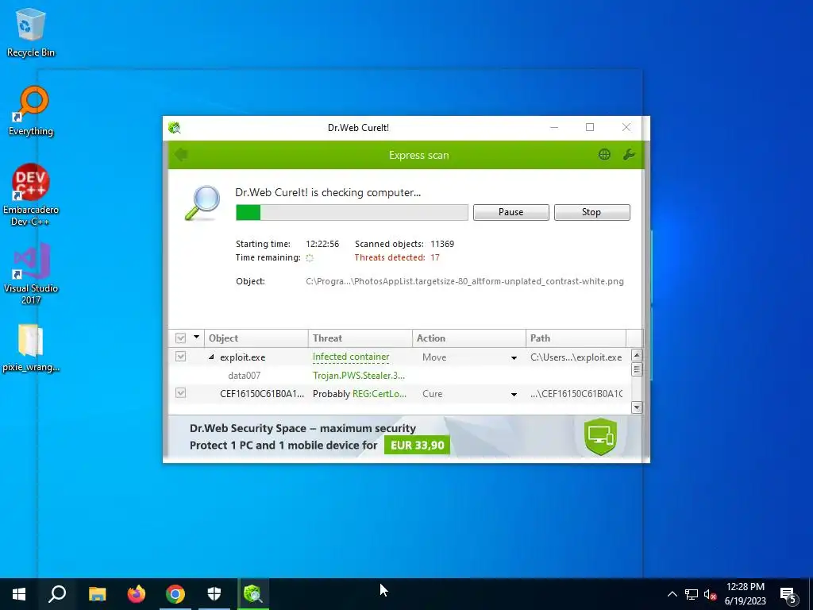The height and width of the screenshot is (610, 813).
Task: Click the scan progress bar
Action: point(352,212)
